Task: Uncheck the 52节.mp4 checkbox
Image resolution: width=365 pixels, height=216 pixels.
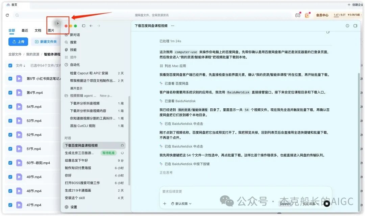Action: (10, 135)
